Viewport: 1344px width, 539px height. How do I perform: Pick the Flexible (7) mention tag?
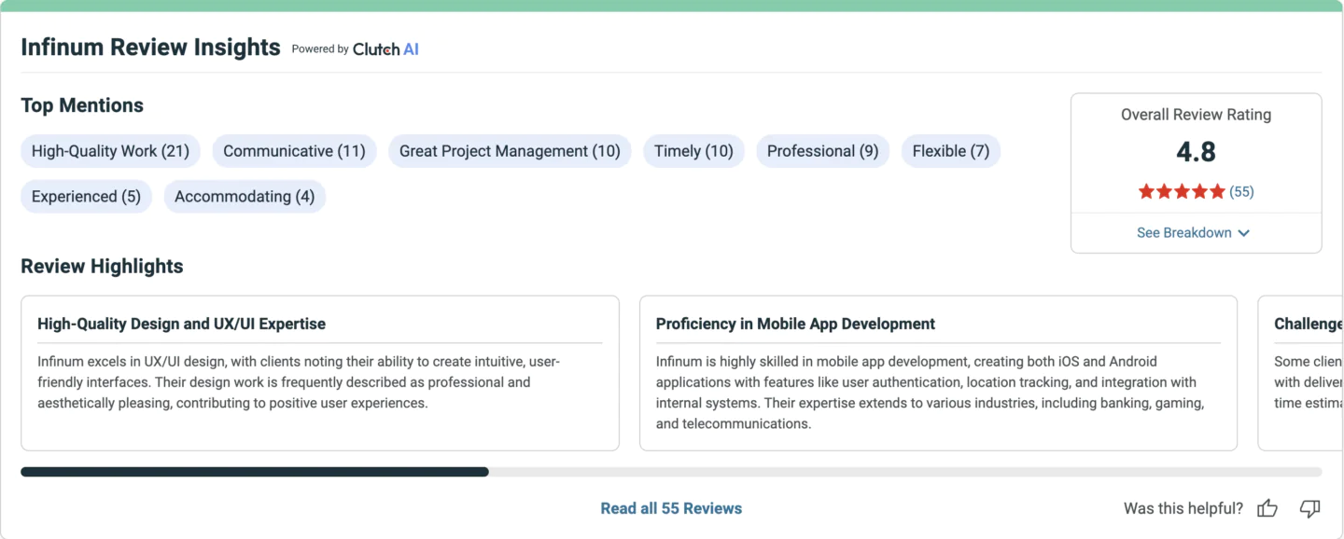coord(951,151)
